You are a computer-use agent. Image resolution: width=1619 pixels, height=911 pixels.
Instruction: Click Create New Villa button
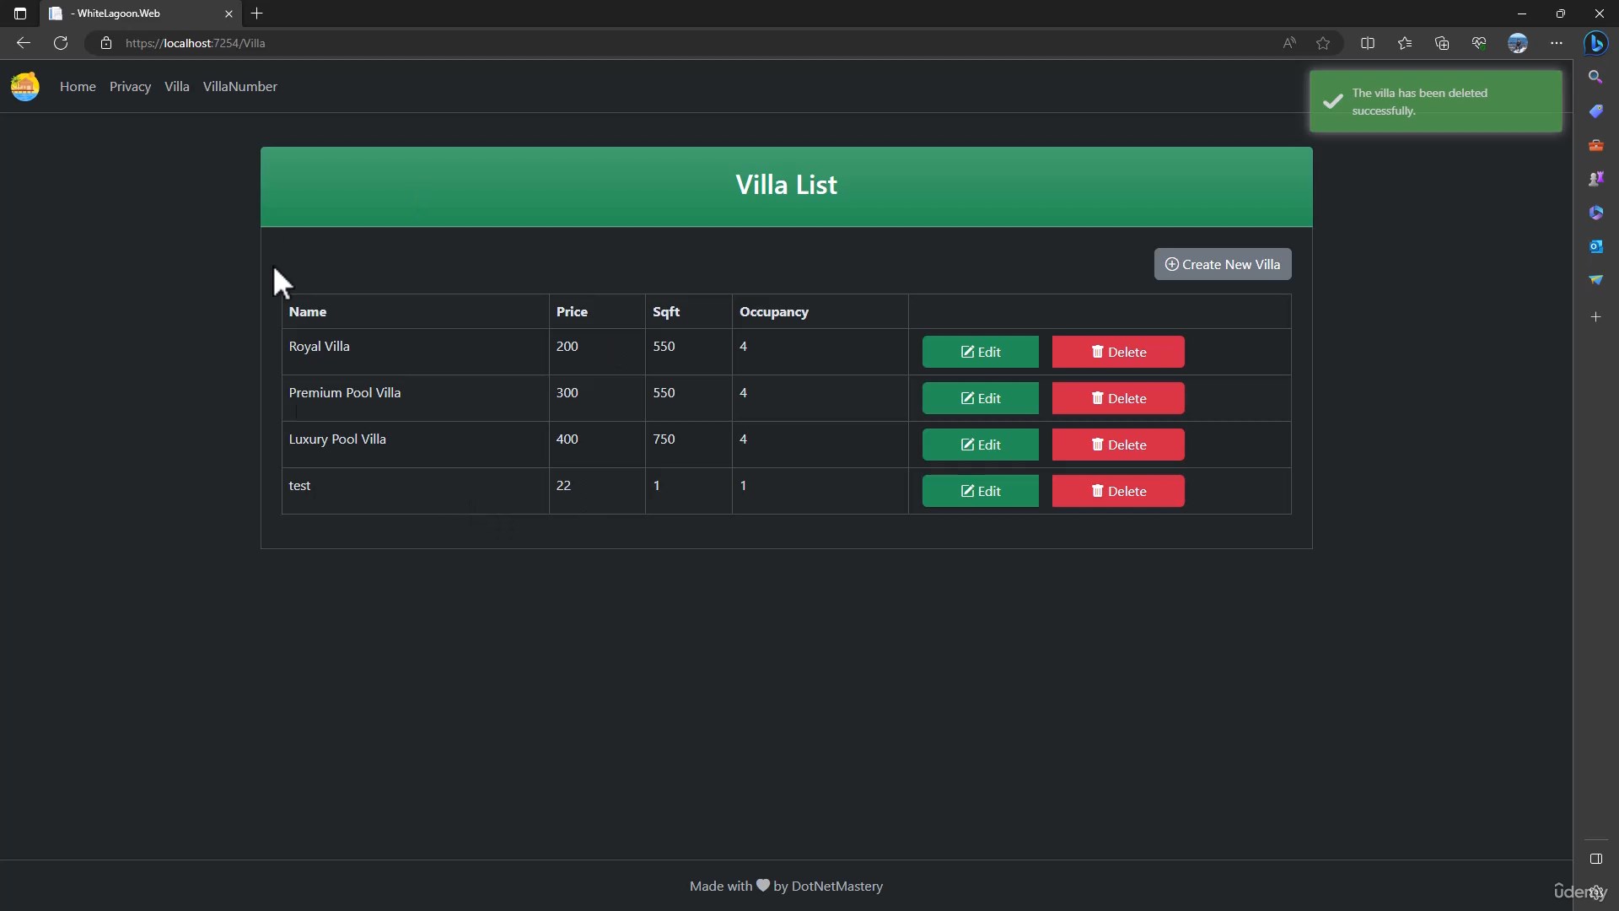point(1222,264)
